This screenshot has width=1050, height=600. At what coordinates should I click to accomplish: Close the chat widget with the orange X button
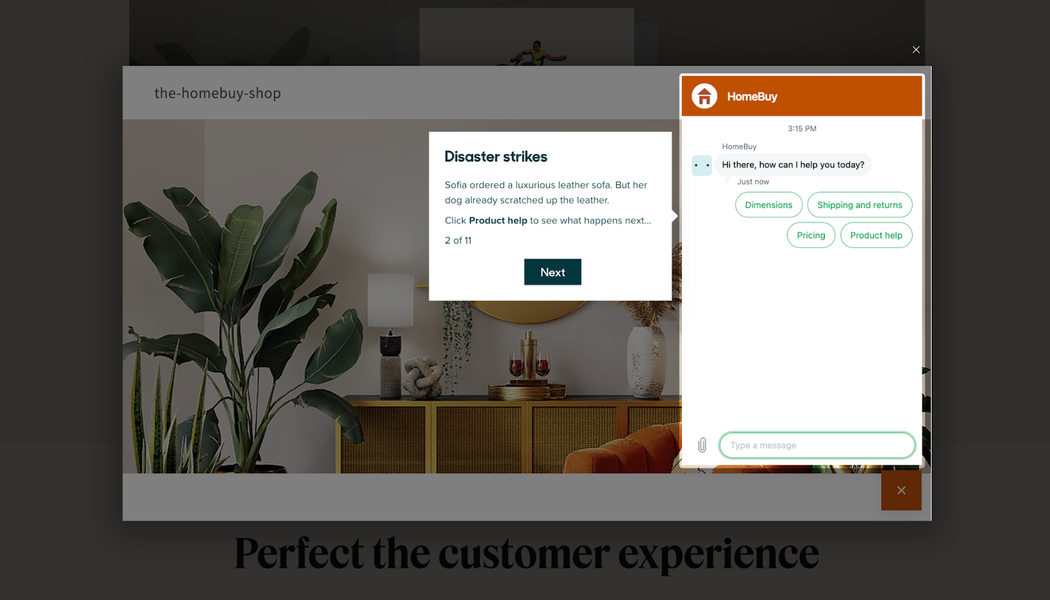pyautogui.click(x=901, y=490)
